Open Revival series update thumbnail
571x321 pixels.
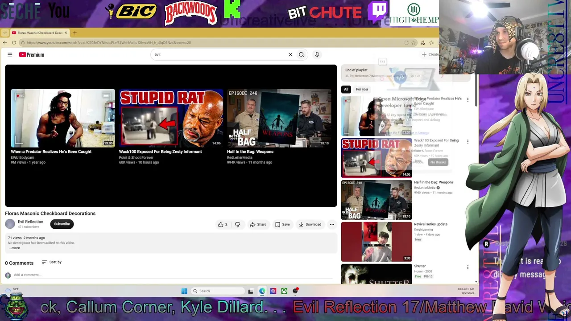pyautogui.click(x=377, y=242)
